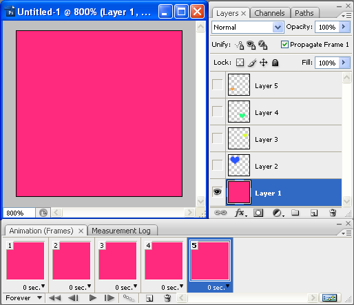Open the Measurement Log tab
Image resolution: width=354 pixels, height=305 pixels.
coord(121,231)
